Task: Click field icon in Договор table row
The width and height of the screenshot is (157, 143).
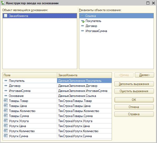Action: (x=6, y=86)
